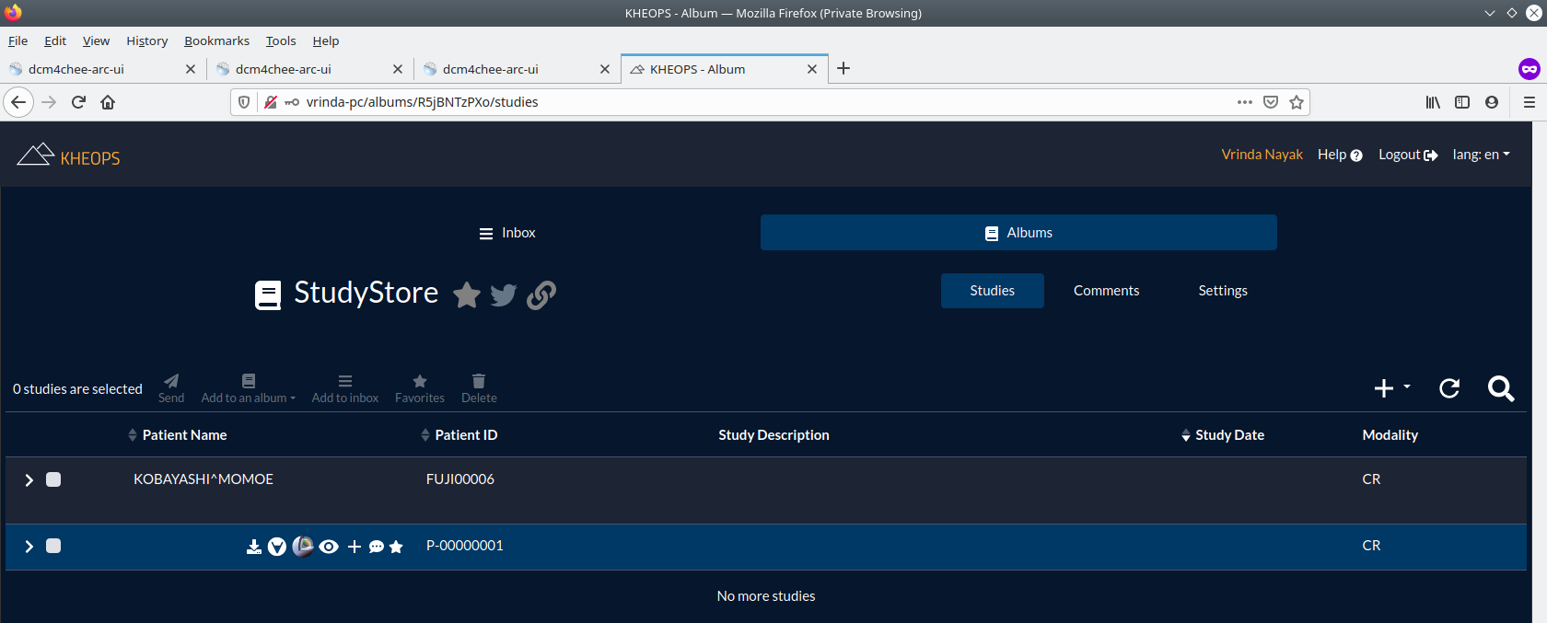Open Firefox File menu
This screenshot has height=623, width=1547.
(18, 40)
